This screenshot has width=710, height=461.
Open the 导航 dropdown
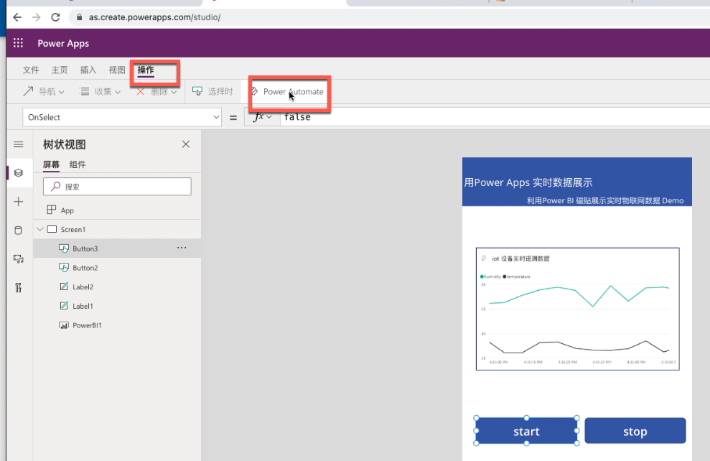[x=44, y=91]
